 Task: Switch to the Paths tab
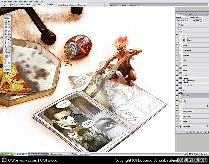tap(191, 15)
